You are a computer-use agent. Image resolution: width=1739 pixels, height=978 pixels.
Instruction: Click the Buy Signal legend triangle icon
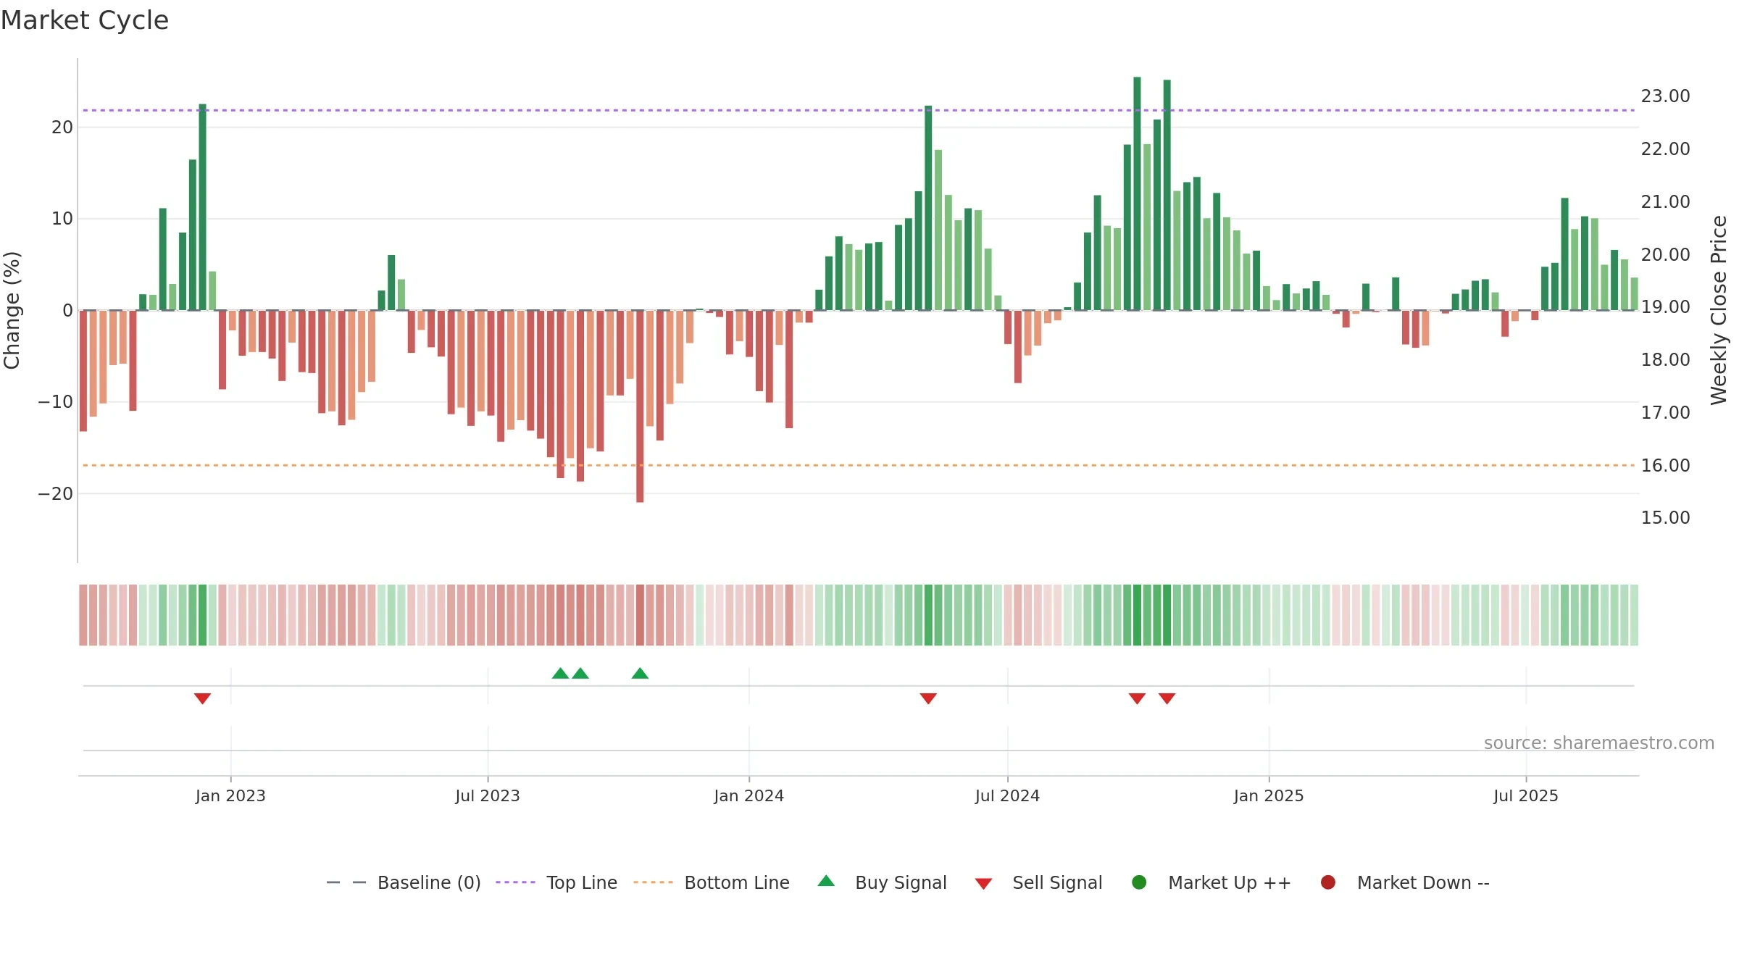826,882
